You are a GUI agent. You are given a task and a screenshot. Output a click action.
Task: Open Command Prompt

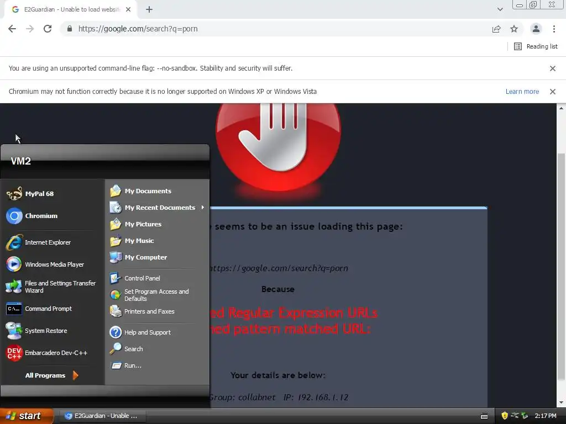point(39,309)
